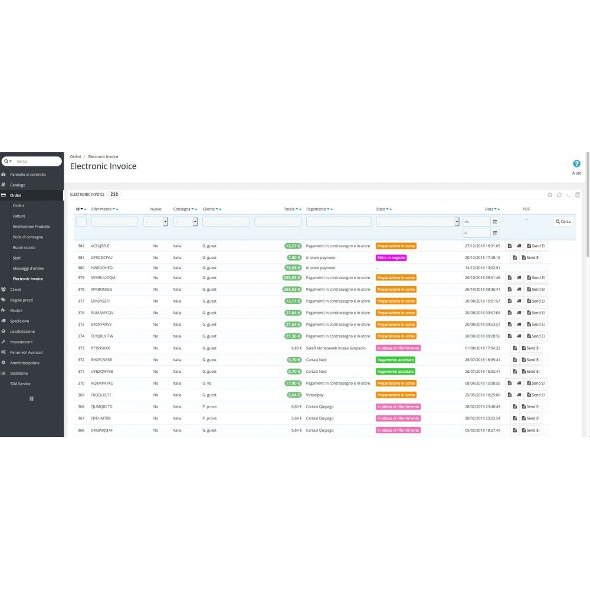
Task: Open the Parametri Avanzati sidebar menu
Action: tap(27, 353)
